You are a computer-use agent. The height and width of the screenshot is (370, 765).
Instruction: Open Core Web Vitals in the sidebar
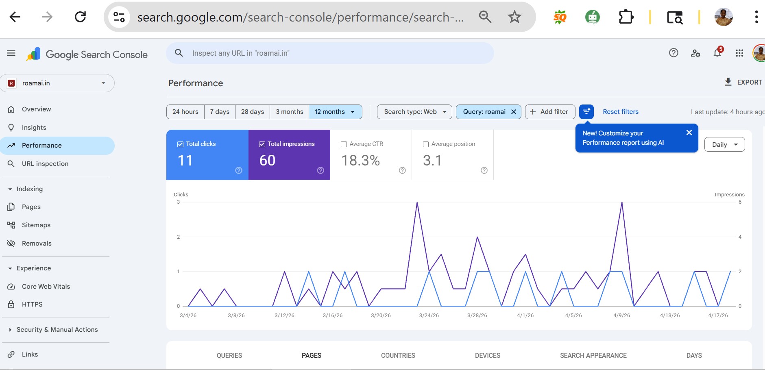(x=57, y=287)
